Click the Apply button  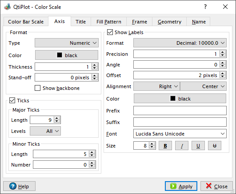pyautogui.click(x=181, y=186)
